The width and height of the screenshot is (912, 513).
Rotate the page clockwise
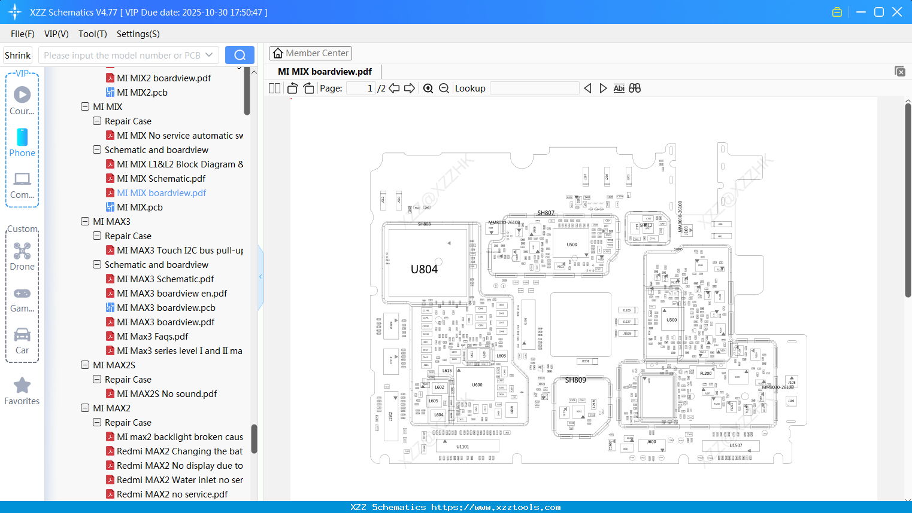[308, 88]
